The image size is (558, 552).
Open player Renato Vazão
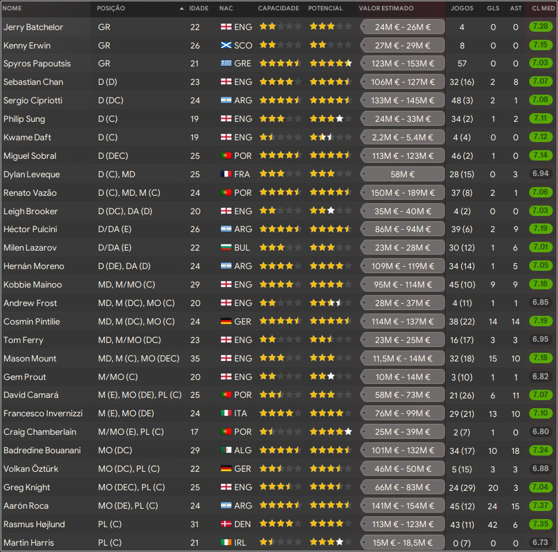(x=30, y=193)
